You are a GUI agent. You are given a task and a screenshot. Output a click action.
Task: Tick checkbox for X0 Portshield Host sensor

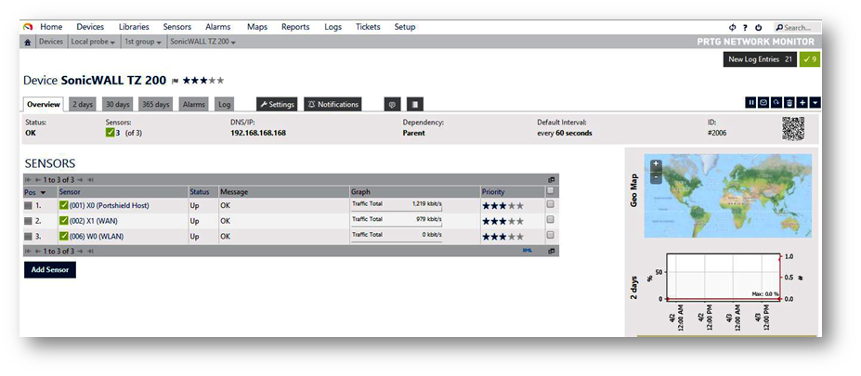click(551, 205)
